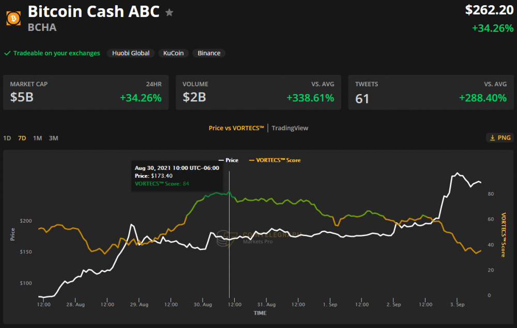The height and width of the screenshot is (328, 517).
Task: Click the chart tooltip Price: $173.40
Action: 154,176
